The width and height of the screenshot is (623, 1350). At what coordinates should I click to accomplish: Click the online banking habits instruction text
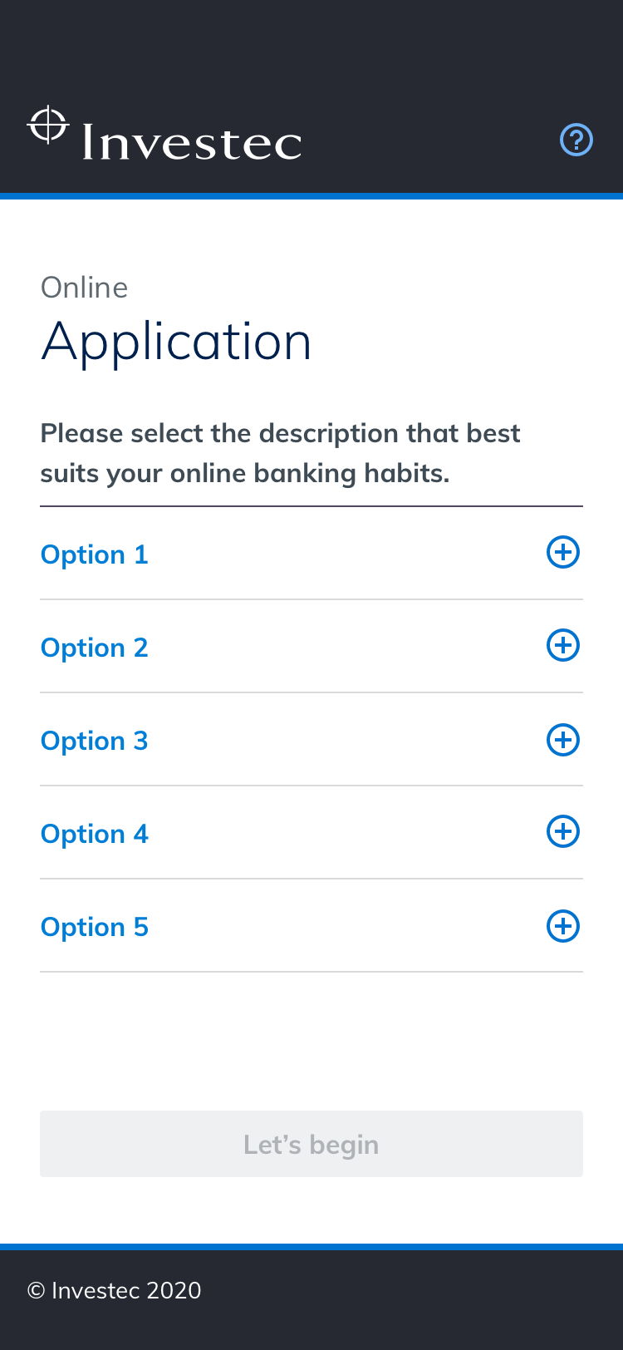coord(280,453)
